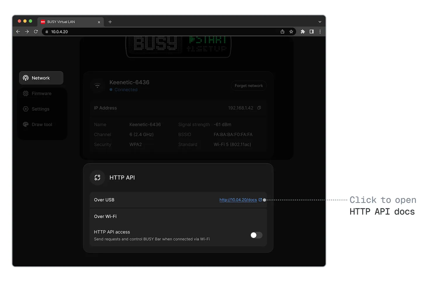This screenshot has height=281, width=438.
Task: Click the HTTP API access label
Action: (112, 232)
